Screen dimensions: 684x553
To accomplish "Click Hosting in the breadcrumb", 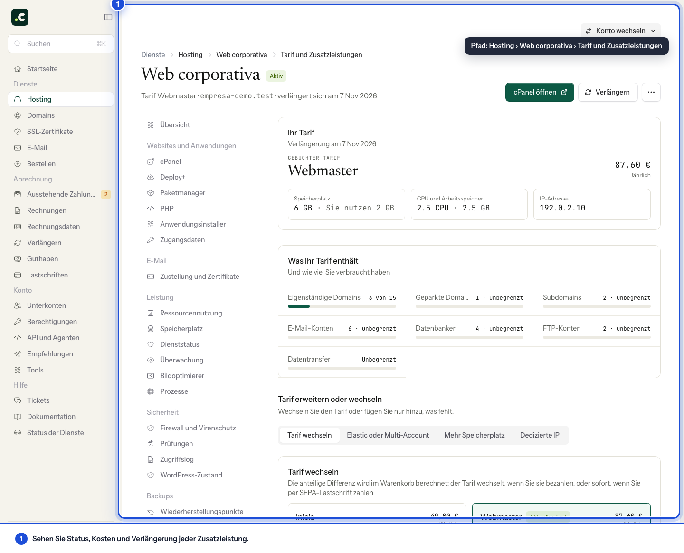I will click(190, 55).
